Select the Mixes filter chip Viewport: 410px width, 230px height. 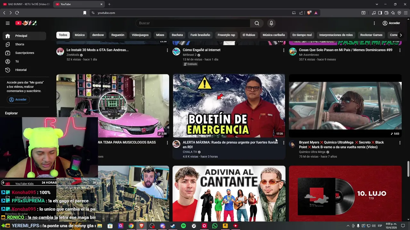160,35
